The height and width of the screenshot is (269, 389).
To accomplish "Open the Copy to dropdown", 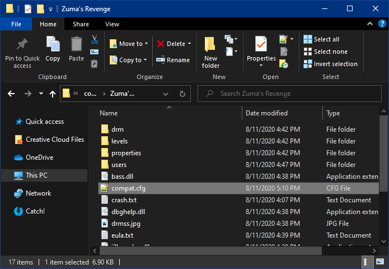I will [145, 60].
